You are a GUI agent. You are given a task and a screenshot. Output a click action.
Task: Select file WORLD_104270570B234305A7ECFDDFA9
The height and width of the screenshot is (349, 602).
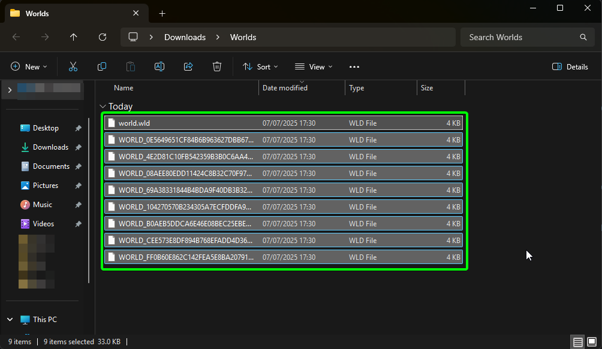pyautogui.click(x=284, y=207)
